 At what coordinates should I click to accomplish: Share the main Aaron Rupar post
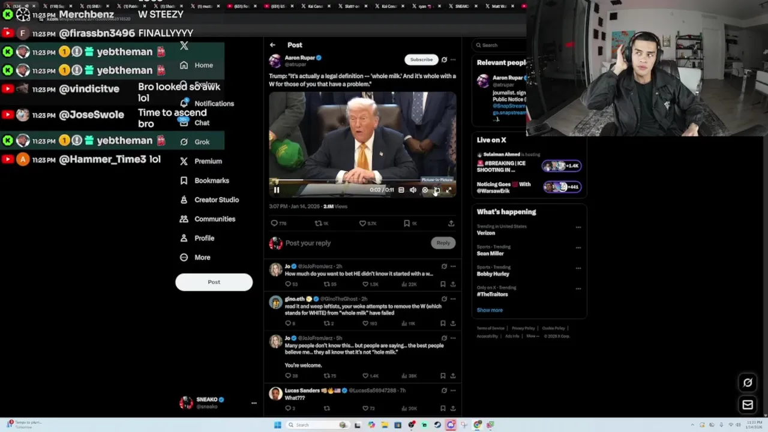[x=451, y=223]
